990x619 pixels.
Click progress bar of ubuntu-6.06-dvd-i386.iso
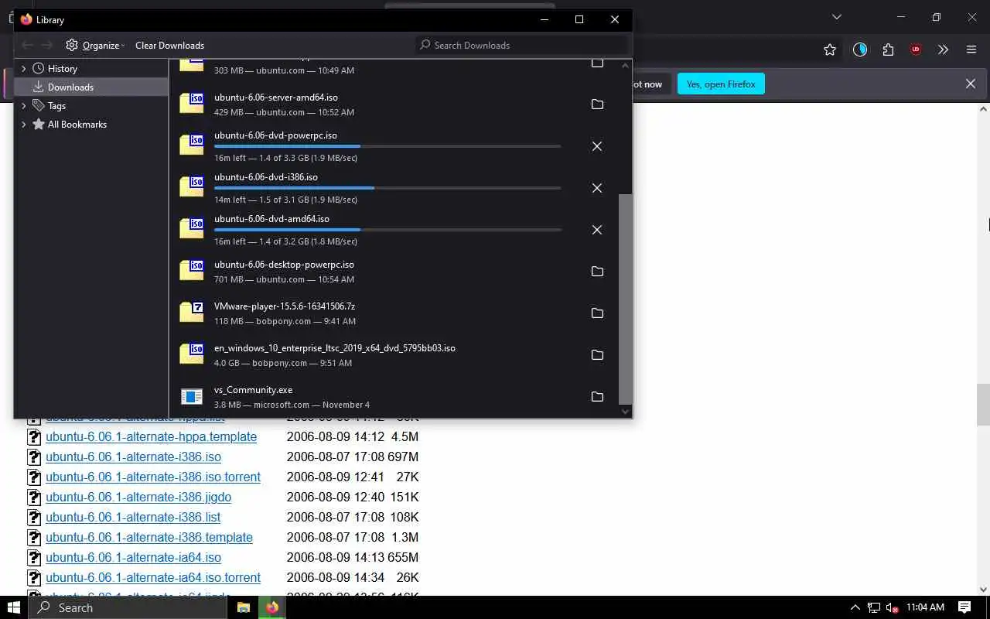pyautogui.click(x=387, y=188)
